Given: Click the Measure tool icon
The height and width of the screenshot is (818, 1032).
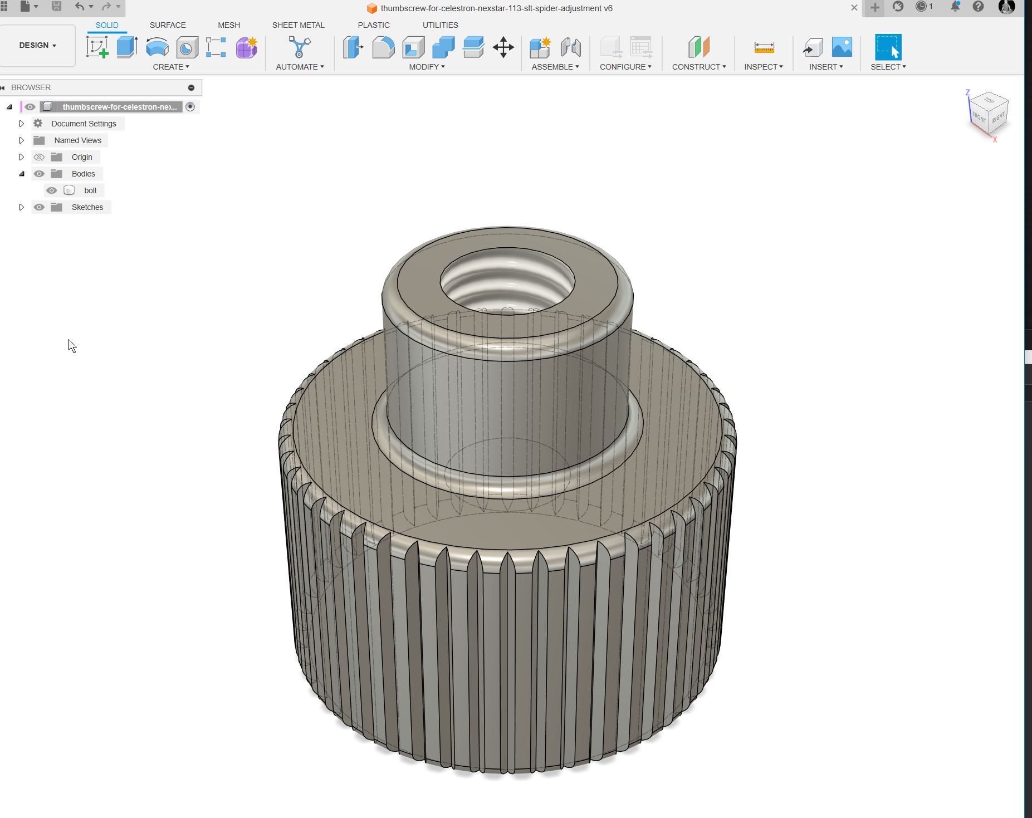Looking at the screenshot, I should tap(764, 47).
